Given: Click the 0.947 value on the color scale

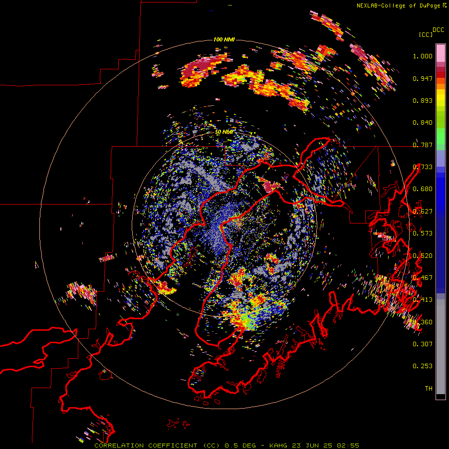Looking at the screenshot, I should pyautogui.click(x=423, y=78).
